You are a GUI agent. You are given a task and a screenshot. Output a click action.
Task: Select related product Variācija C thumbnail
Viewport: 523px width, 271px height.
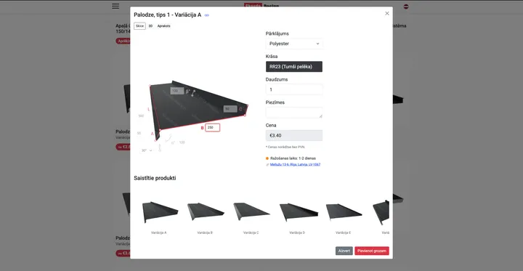(x=251, y=212)
